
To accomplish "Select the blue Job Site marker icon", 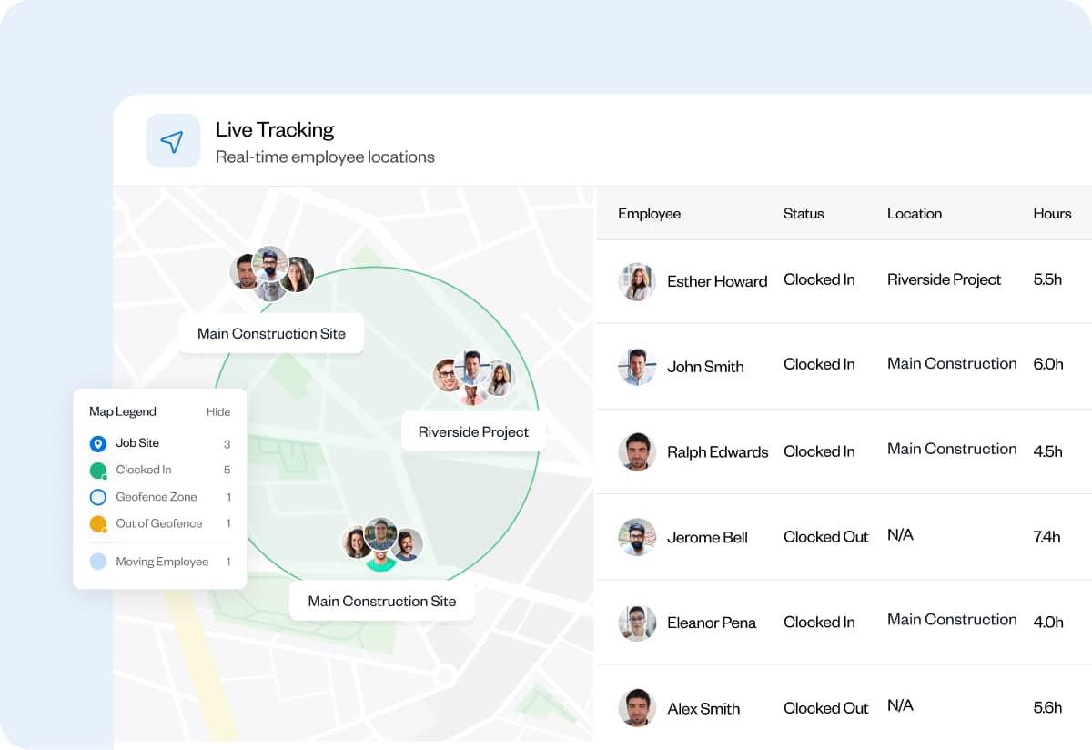I will pyautogui.click(x=99, y=443).
